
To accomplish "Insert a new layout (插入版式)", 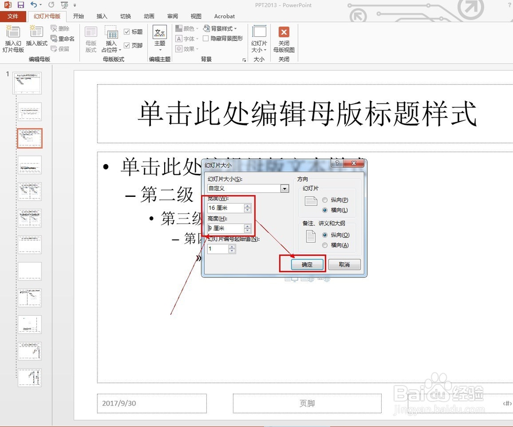I will point(36,36).
